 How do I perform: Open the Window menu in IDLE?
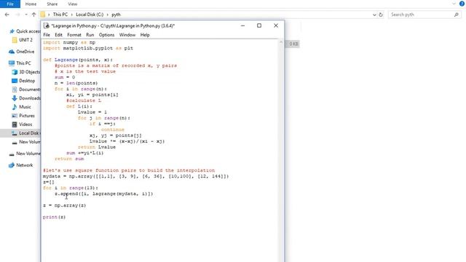click(x=127, y=35)
